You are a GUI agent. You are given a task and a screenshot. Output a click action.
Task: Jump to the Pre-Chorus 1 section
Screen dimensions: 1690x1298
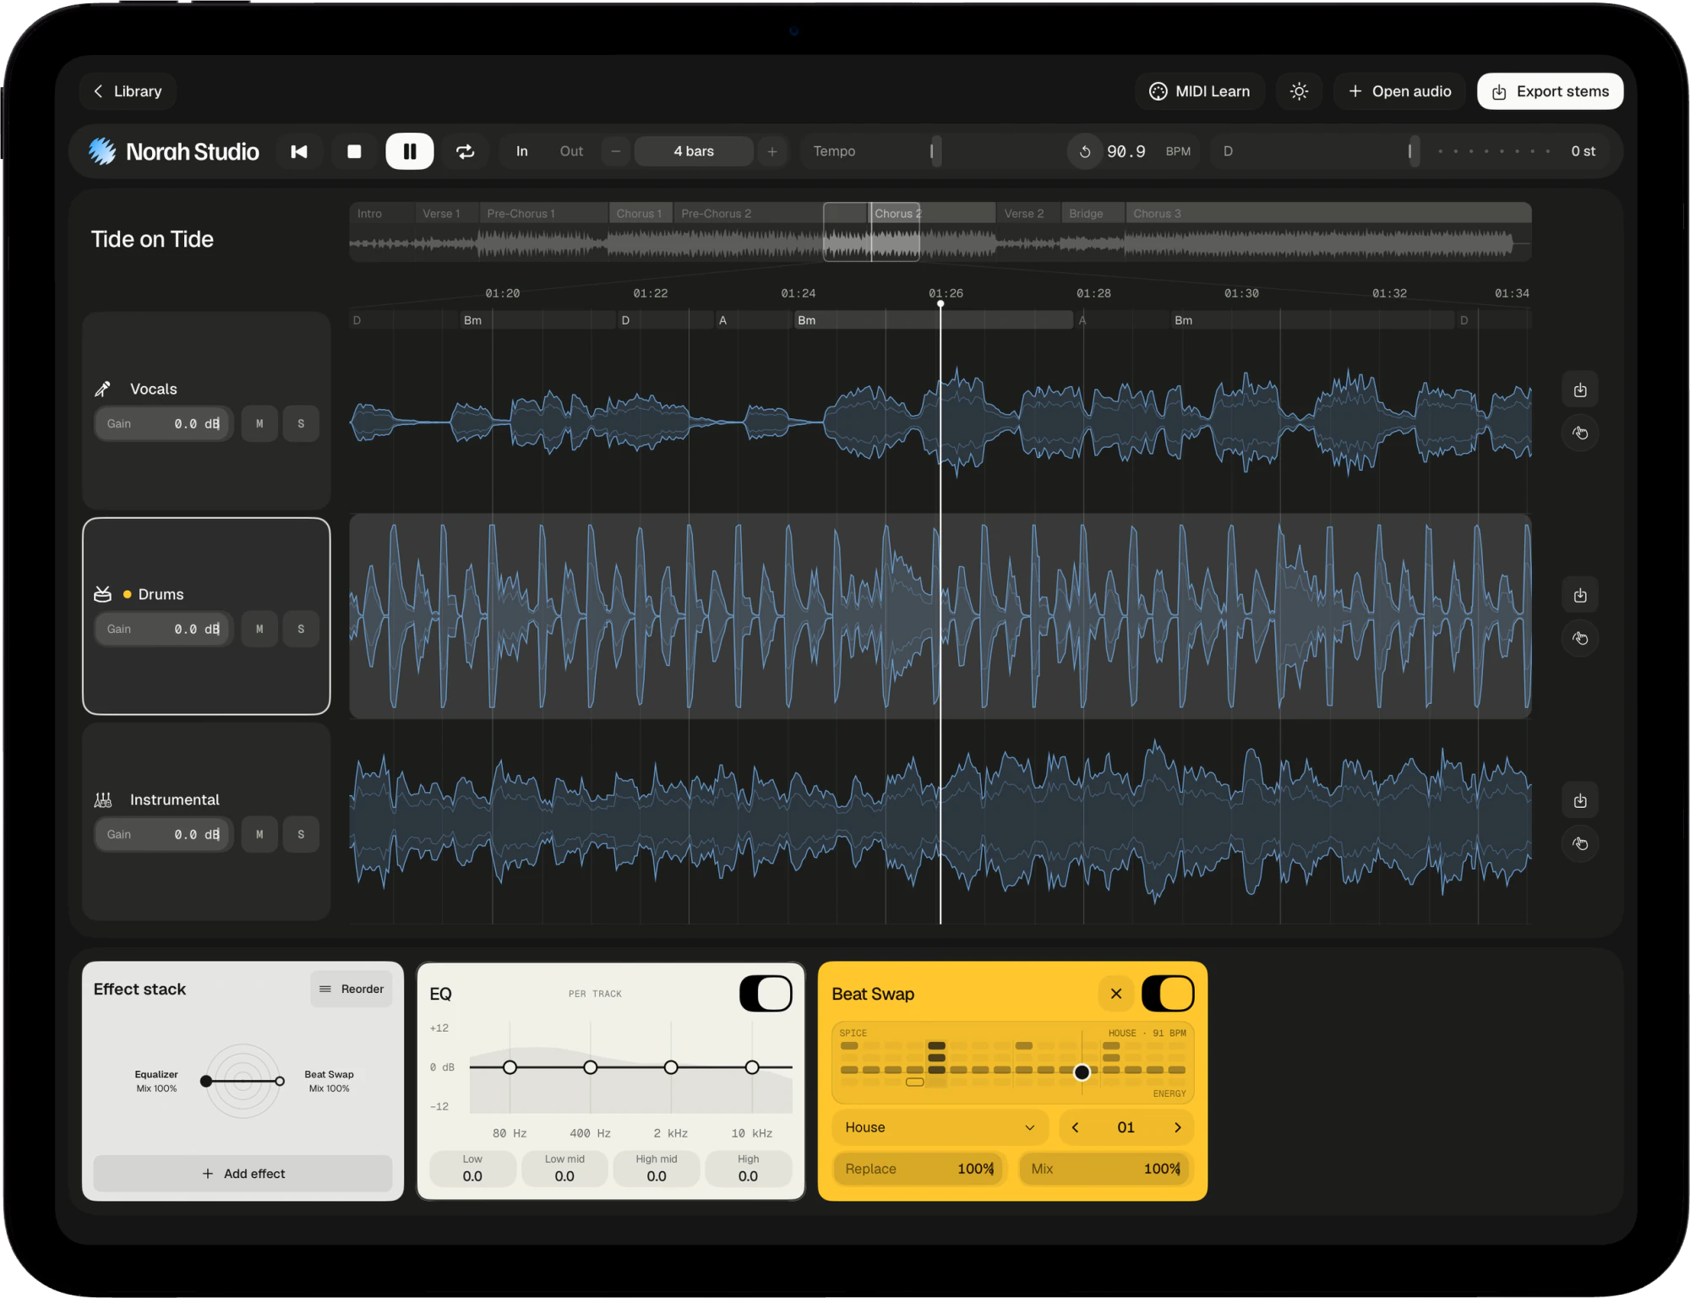tap(543, 214)
